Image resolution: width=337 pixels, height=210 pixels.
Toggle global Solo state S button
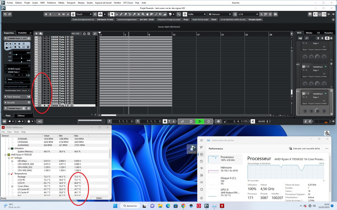tap(50, 14)
